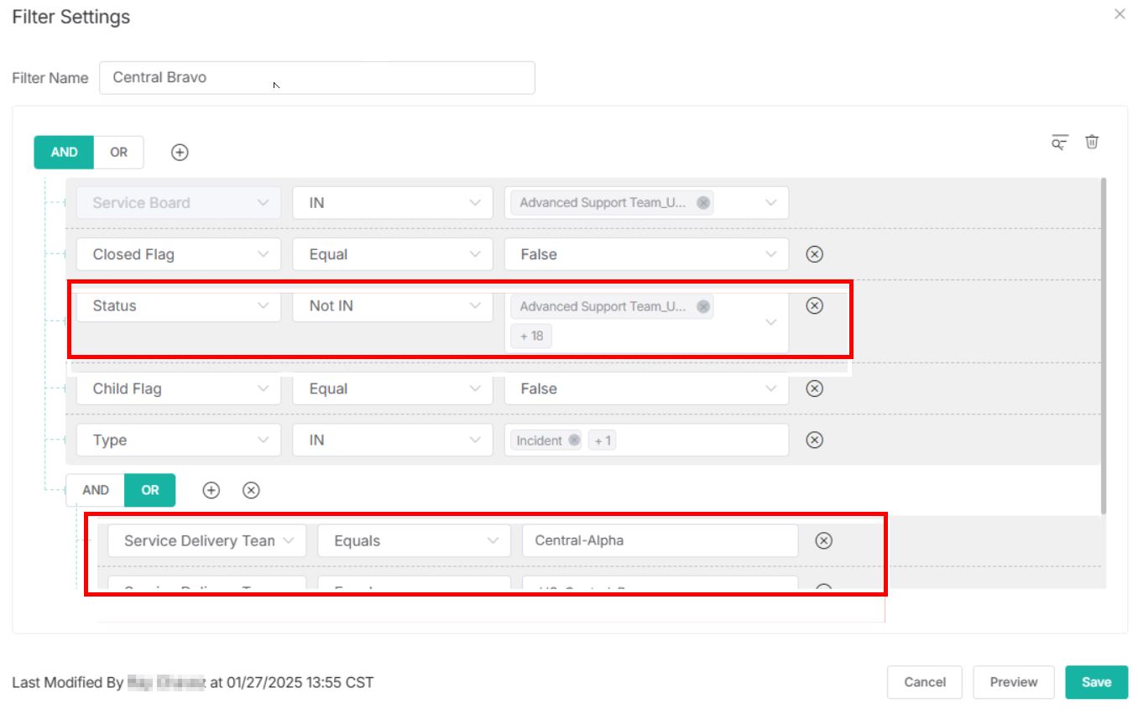The image size is (1138, 714).
Task: Add a condition to the nested OR group
Action: click(x=211, y=490)
